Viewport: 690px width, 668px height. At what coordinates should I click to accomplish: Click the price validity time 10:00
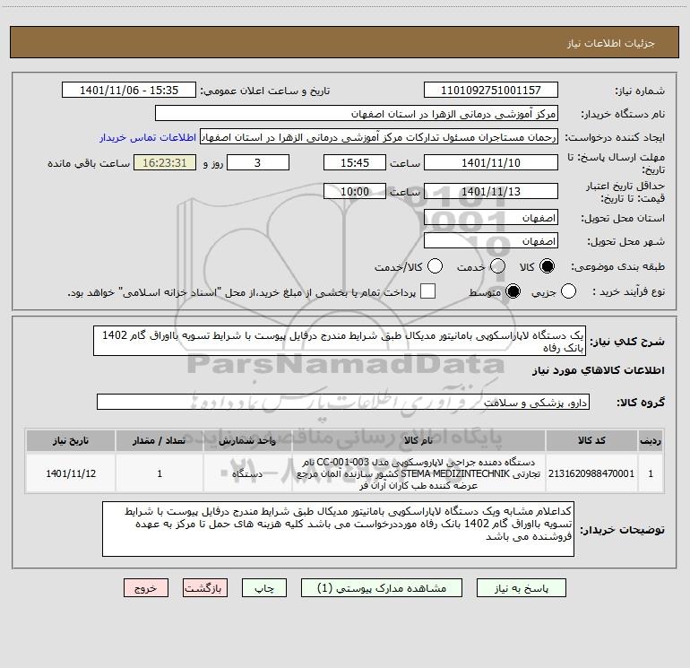[355, 192]
